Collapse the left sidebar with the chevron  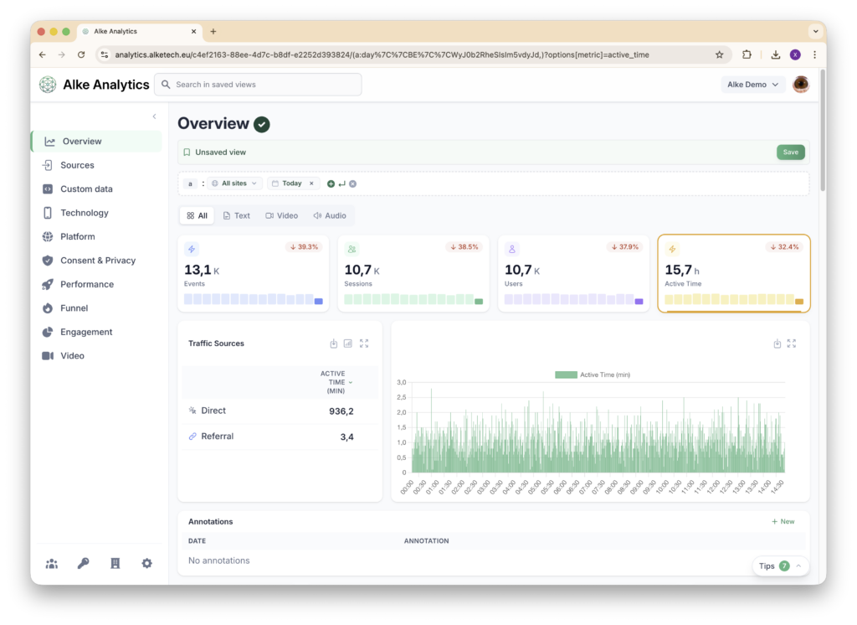click(154, 116)
